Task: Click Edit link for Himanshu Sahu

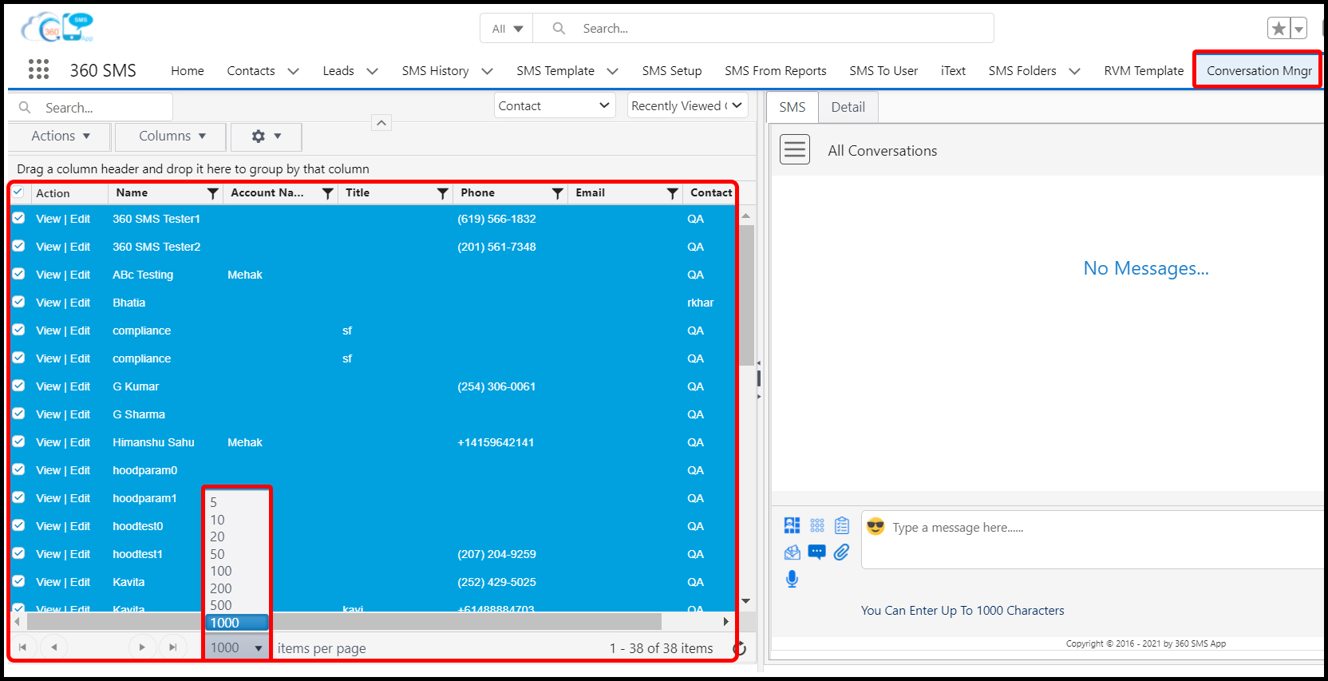Action: [x=80, y=442]
